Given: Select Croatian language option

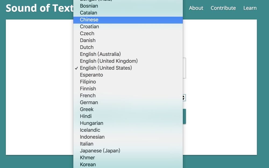Looking at the screenshot, I should pos(128,27).
